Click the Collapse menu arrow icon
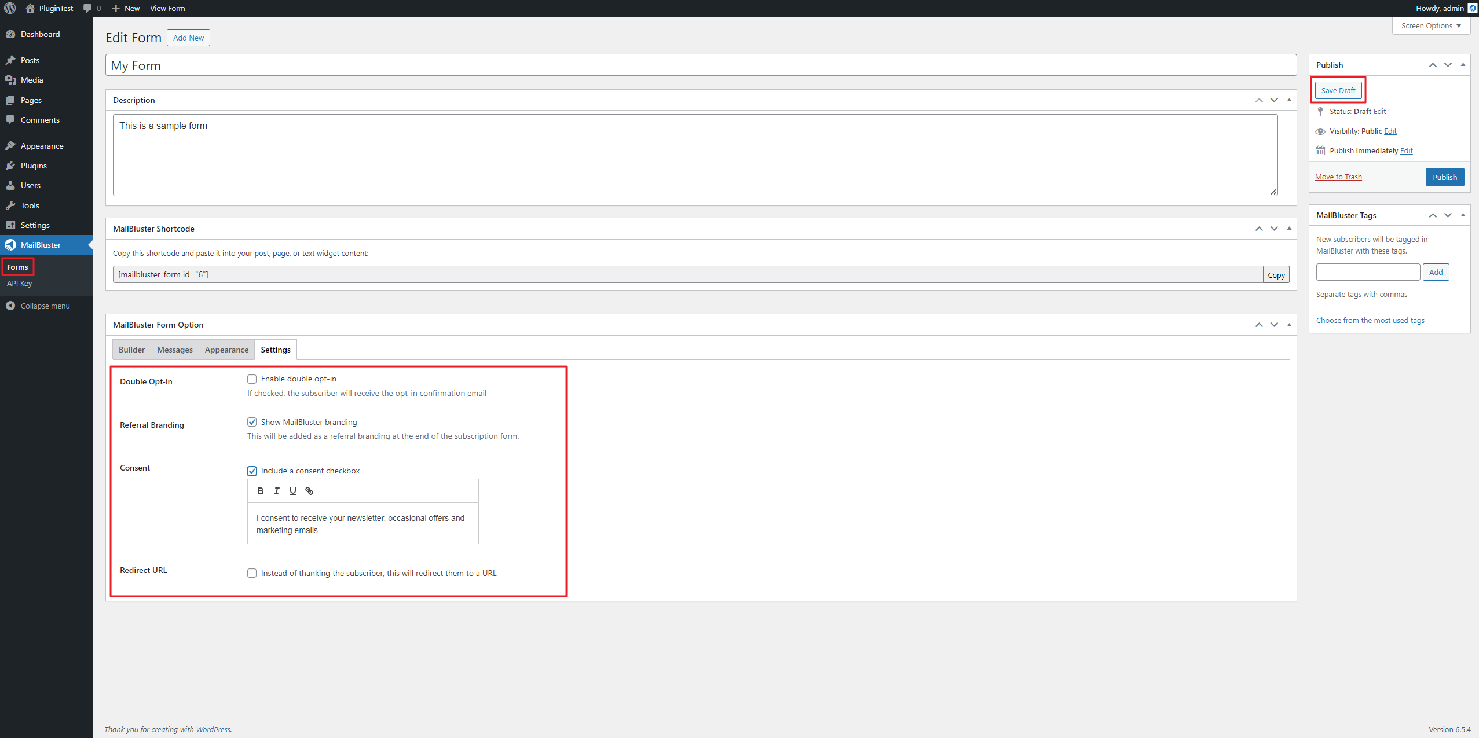The image size is (1479, 738). tap(10, 306)
